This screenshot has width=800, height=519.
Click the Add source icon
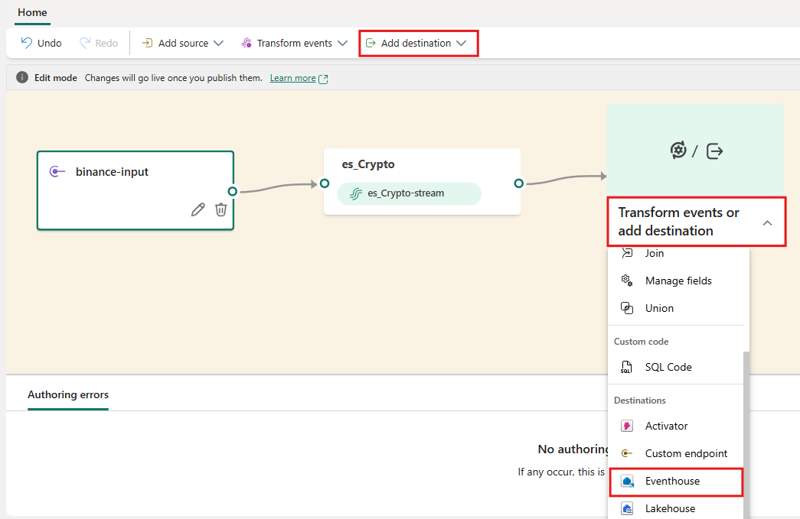pos(147,44)
